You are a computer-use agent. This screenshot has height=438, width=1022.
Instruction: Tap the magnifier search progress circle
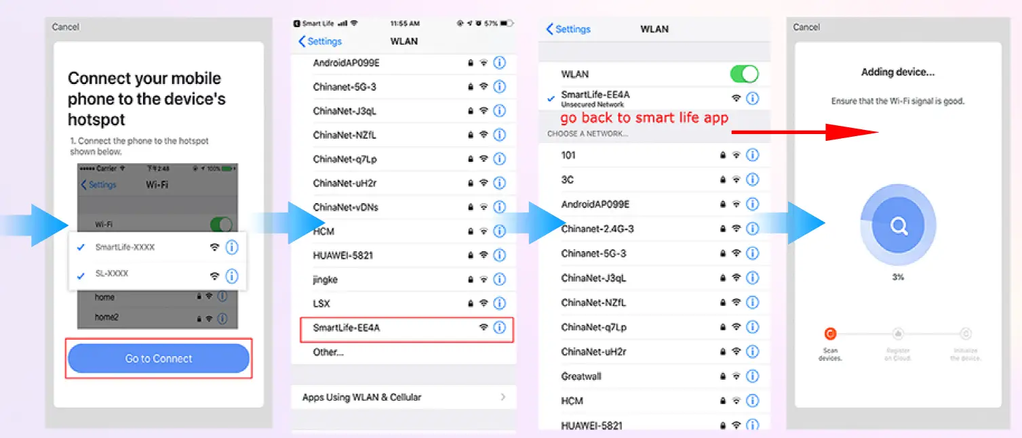pos(899,227)
